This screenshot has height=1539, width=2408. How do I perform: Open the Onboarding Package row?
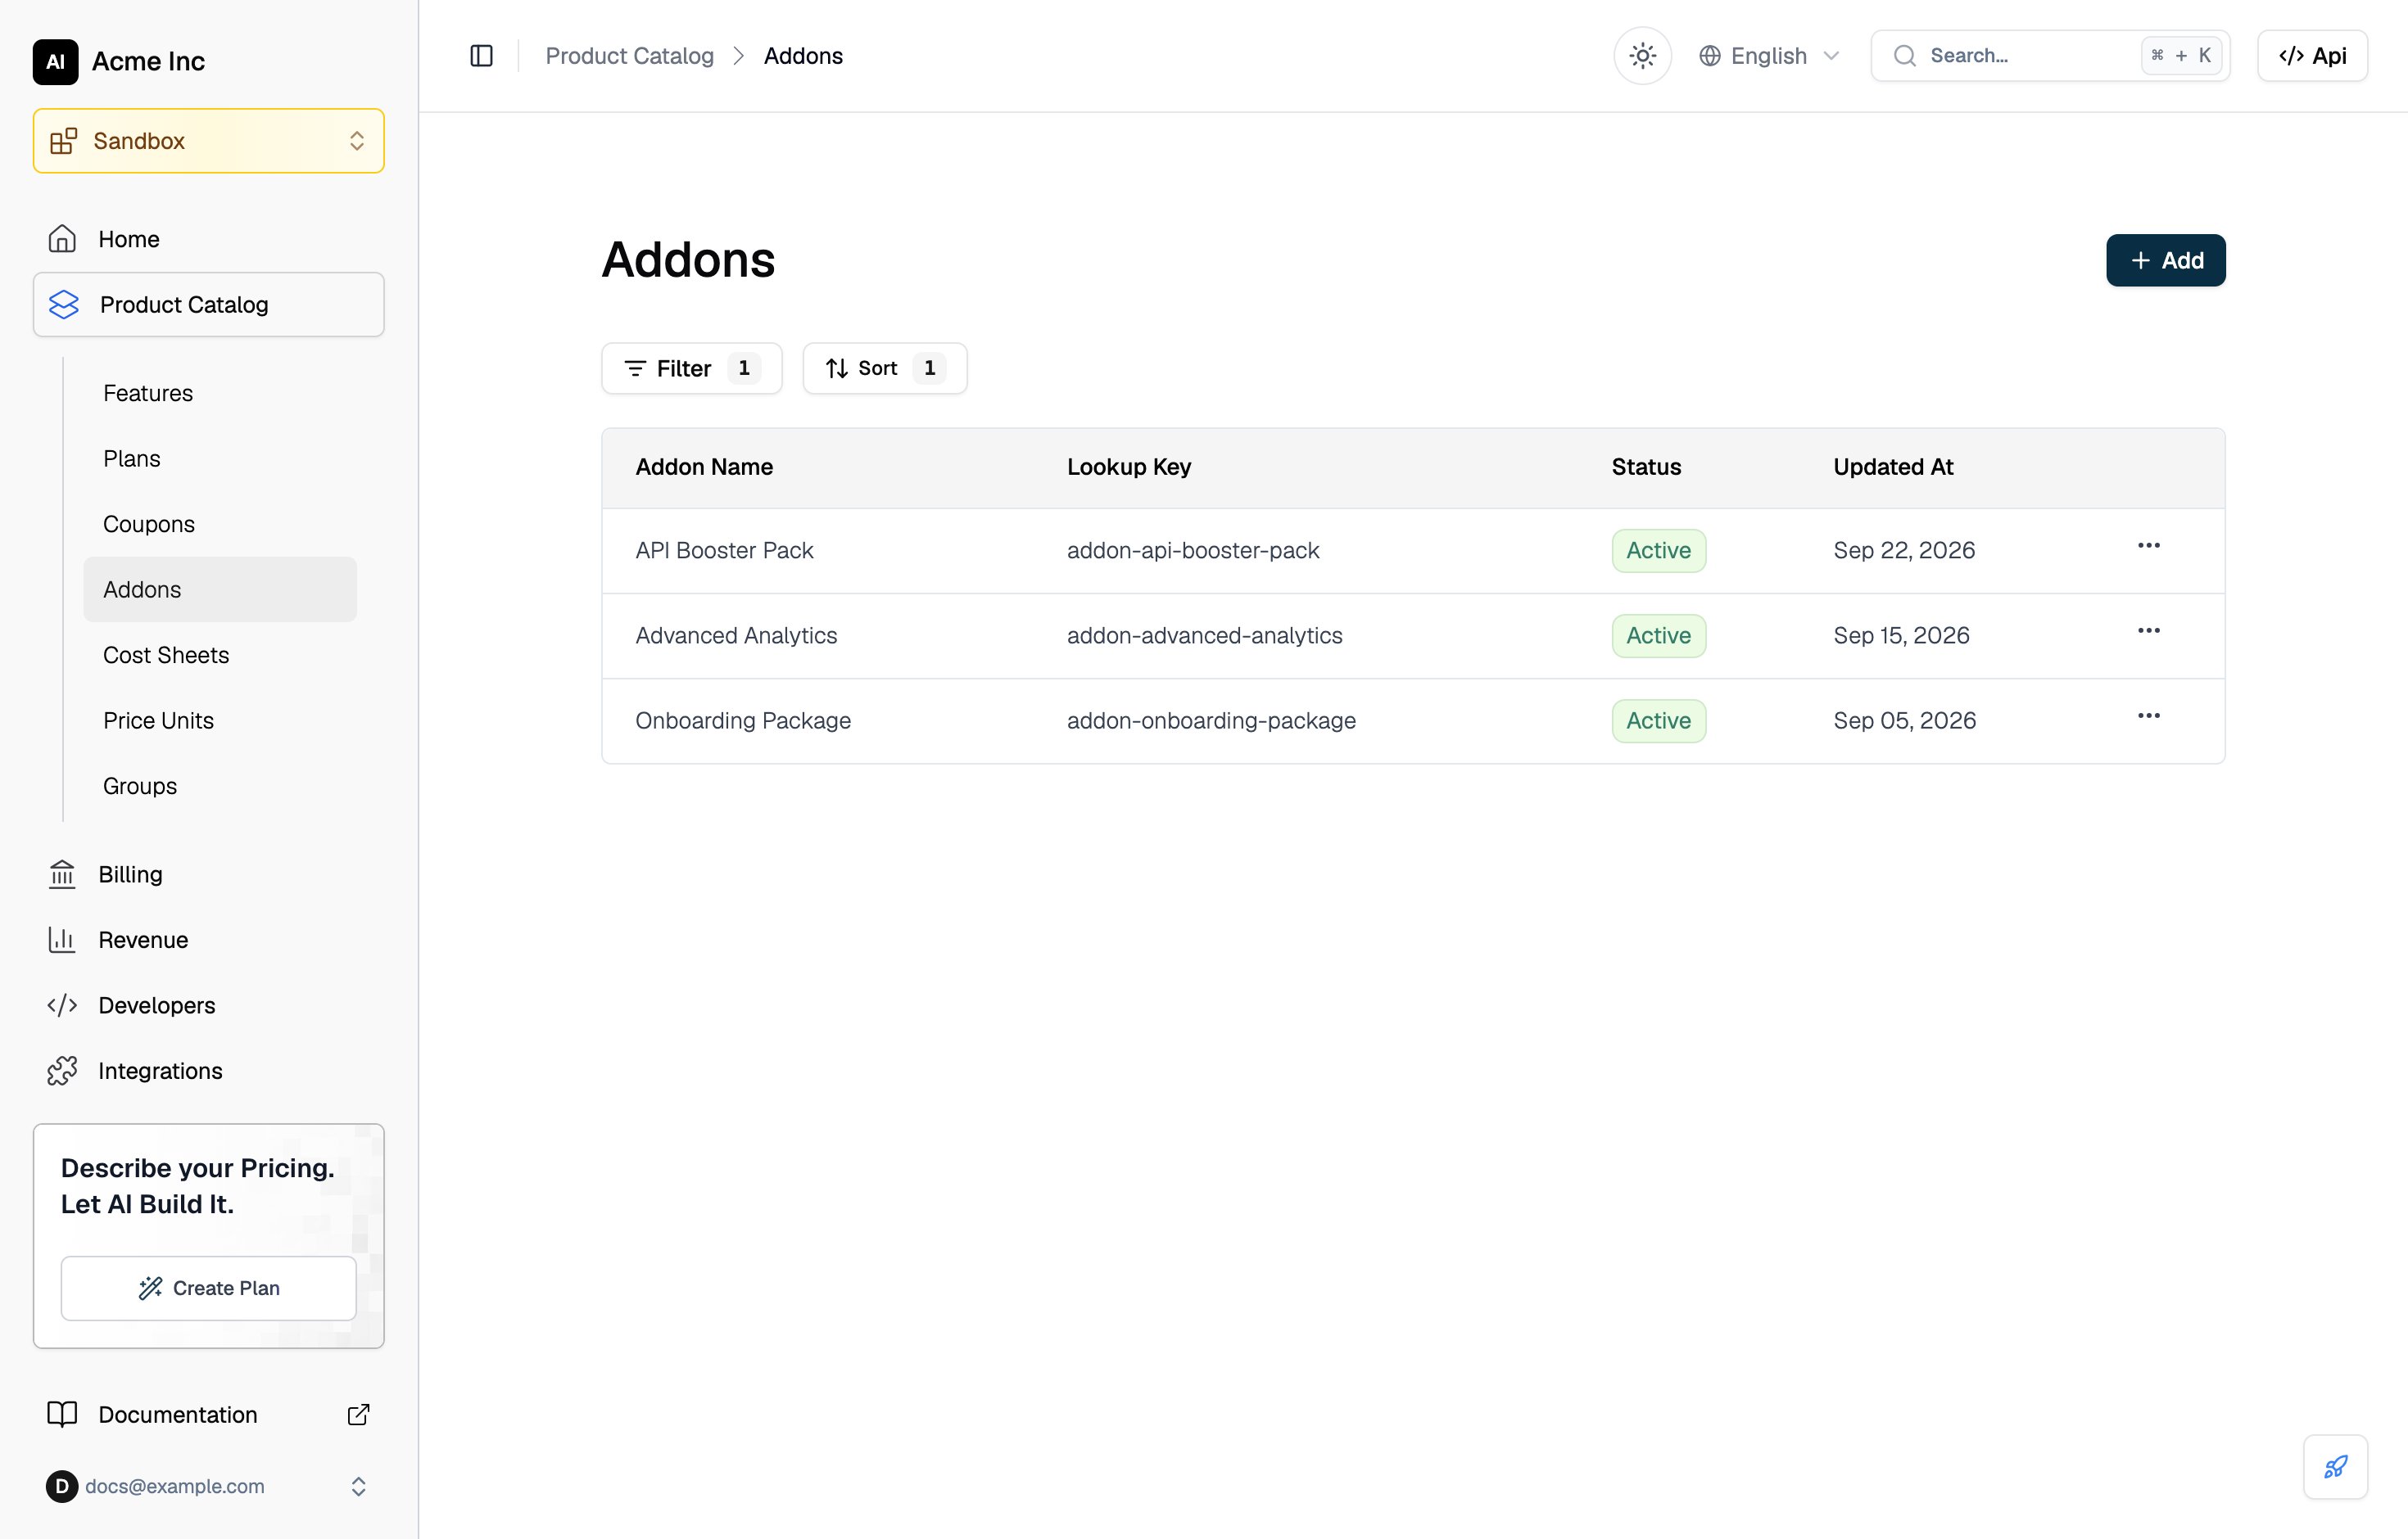coord(1413,721)
